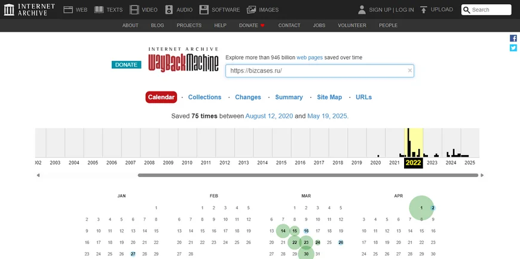This screenshot has height=259, width=520.
Task: Share page via Twitter icon
Action: 513,48
